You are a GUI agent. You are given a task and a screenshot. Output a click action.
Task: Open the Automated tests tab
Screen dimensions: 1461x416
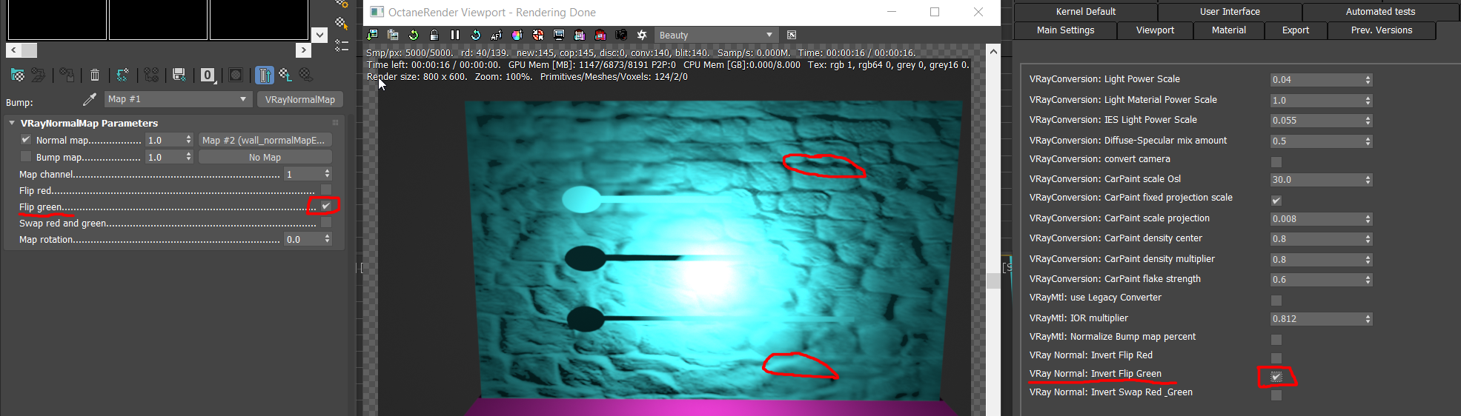pyautogui.click(x=1380, y=11)
